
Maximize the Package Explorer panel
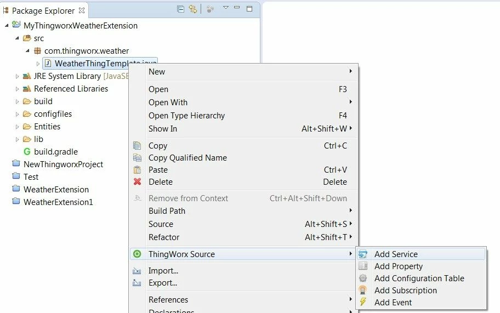pos(249,9)
